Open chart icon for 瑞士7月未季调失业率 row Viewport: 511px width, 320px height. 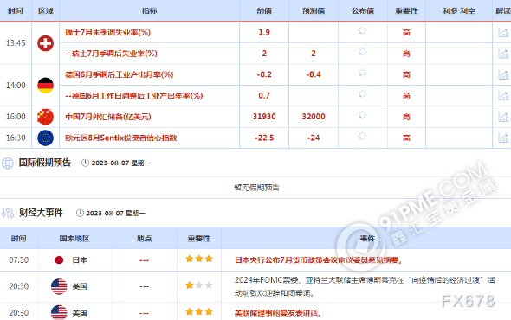coord(503,32)
